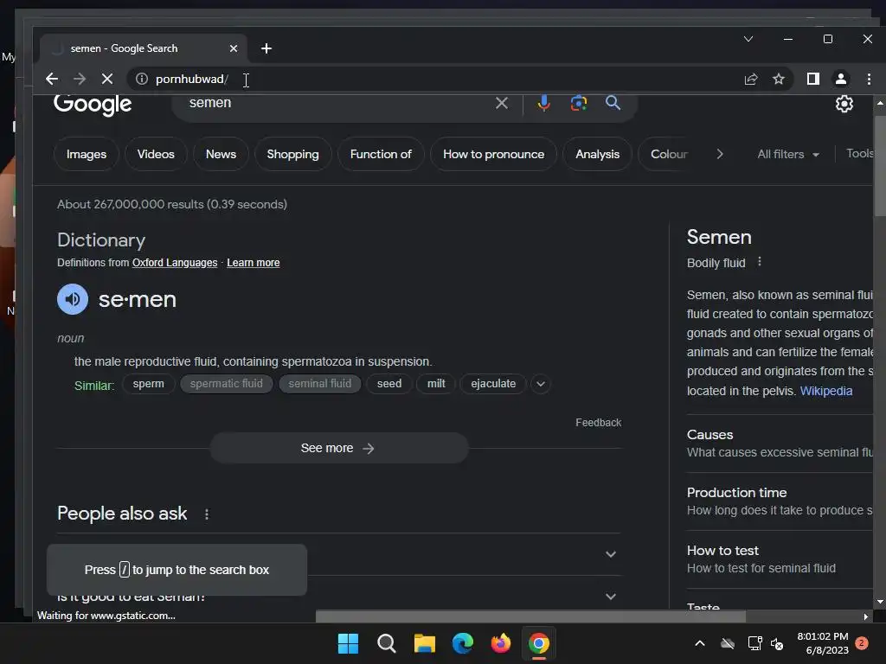
Task: Send dictionary Feedback
Action: point(599,422)
